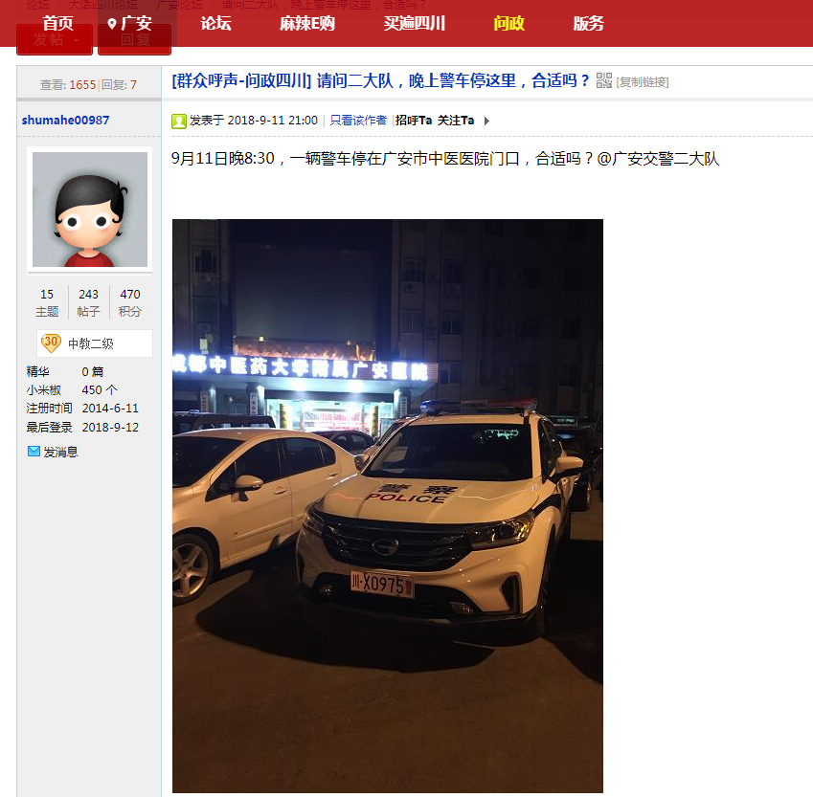Viewport: 813px width, 797px height.
Task: Expand the arrow after 关注Ta
Action: pyautogui.click(x=486, y=121)
